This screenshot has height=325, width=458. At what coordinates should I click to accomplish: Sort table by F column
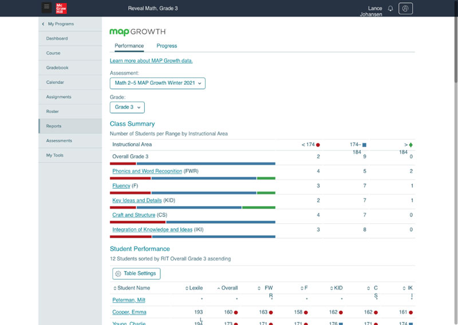[x=304, y=288]
